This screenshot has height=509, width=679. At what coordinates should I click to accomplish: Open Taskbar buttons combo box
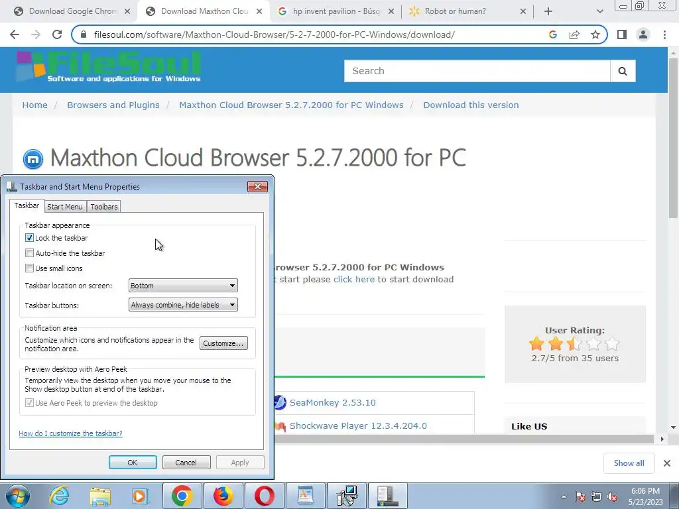(183, 305)
